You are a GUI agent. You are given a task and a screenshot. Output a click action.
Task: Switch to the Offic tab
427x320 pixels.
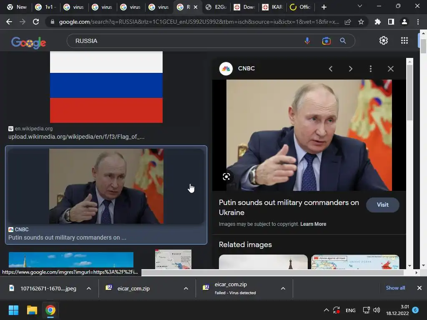coord(300,7)
